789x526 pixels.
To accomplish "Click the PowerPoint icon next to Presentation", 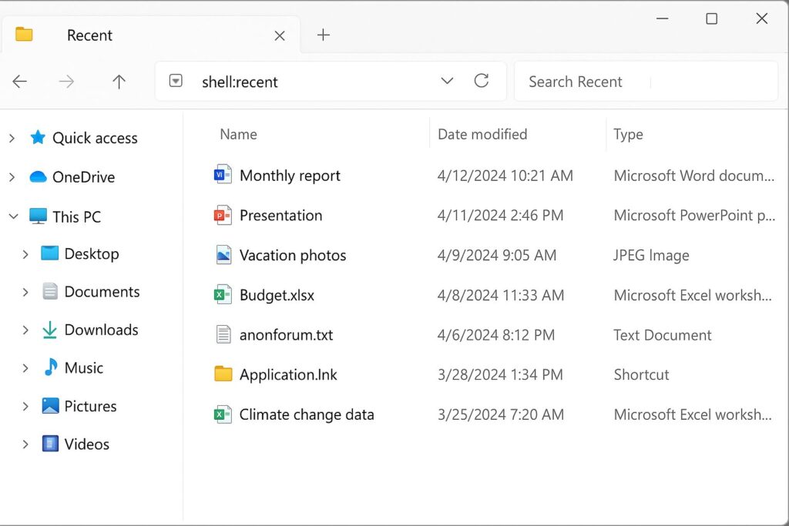I will (x=223, y=216).
